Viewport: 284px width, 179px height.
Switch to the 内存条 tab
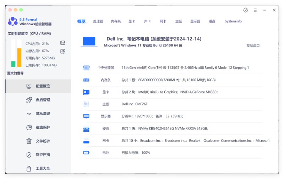(116, 21)
